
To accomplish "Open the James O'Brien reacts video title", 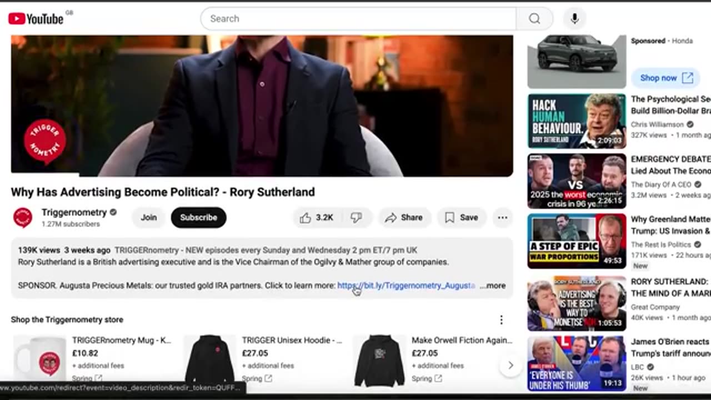I will pyautogui.click(x=671, y=347).
